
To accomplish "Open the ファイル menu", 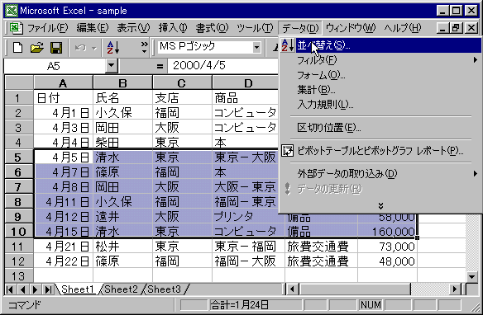I will click(x=47, y=28).
